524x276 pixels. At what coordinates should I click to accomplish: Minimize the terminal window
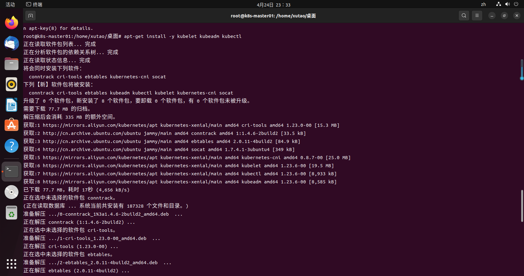(x=492, y=16)
